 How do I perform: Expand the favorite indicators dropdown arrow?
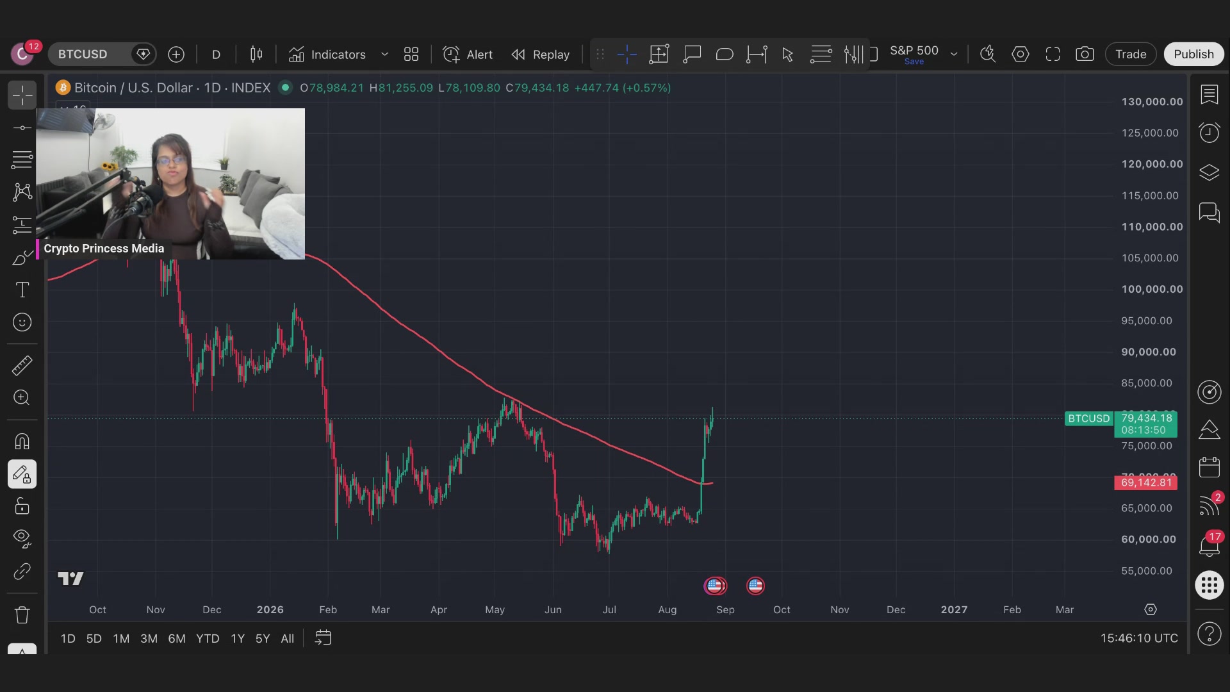click(385, 54)
